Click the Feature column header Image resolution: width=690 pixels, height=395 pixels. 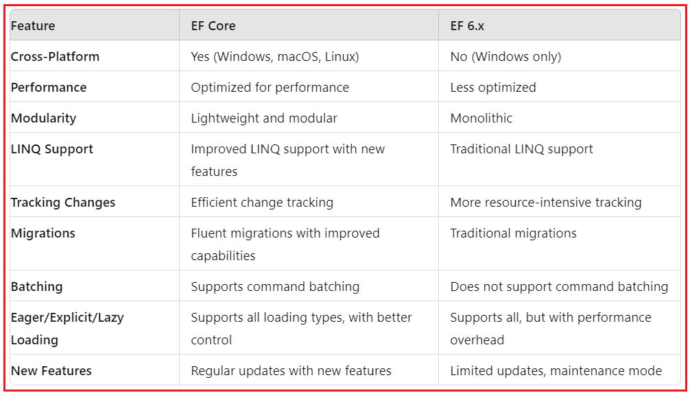coord(33,26)
